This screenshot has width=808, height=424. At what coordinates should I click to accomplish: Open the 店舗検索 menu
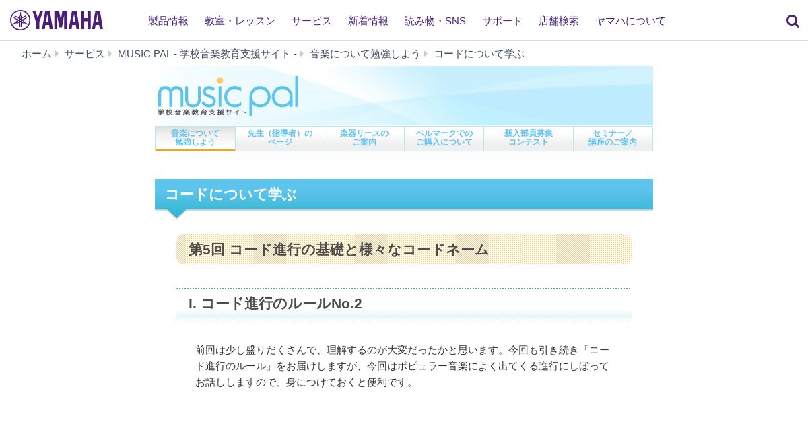[x=559, y=21]
